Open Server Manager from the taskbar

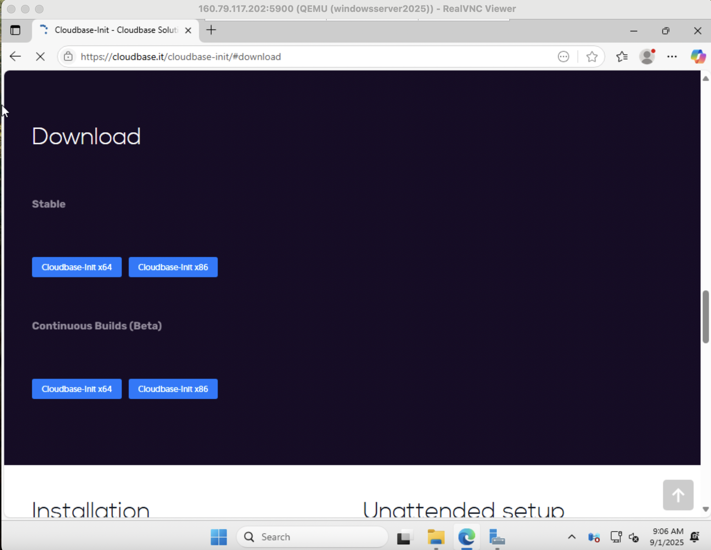(496, 537)
